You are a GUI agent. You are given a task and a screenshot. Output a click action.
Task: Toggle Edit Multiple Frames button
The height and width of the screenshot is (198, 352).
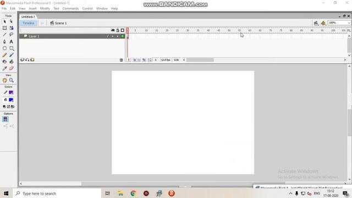tap(144, 60)
